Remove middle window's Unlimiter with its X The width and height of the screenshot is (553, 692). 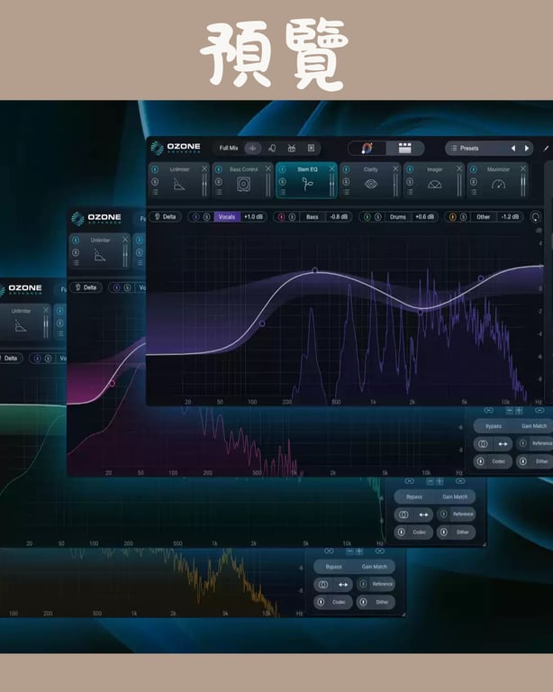(125, 239)
